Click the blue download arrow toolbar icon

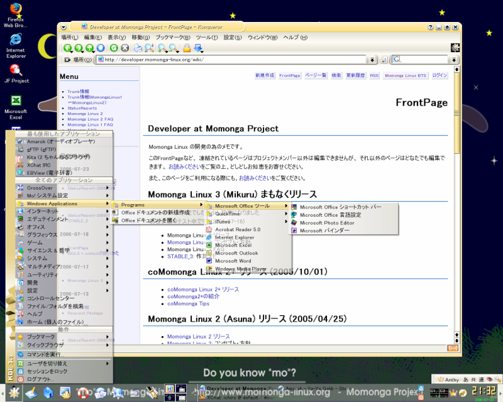point(199,48)
